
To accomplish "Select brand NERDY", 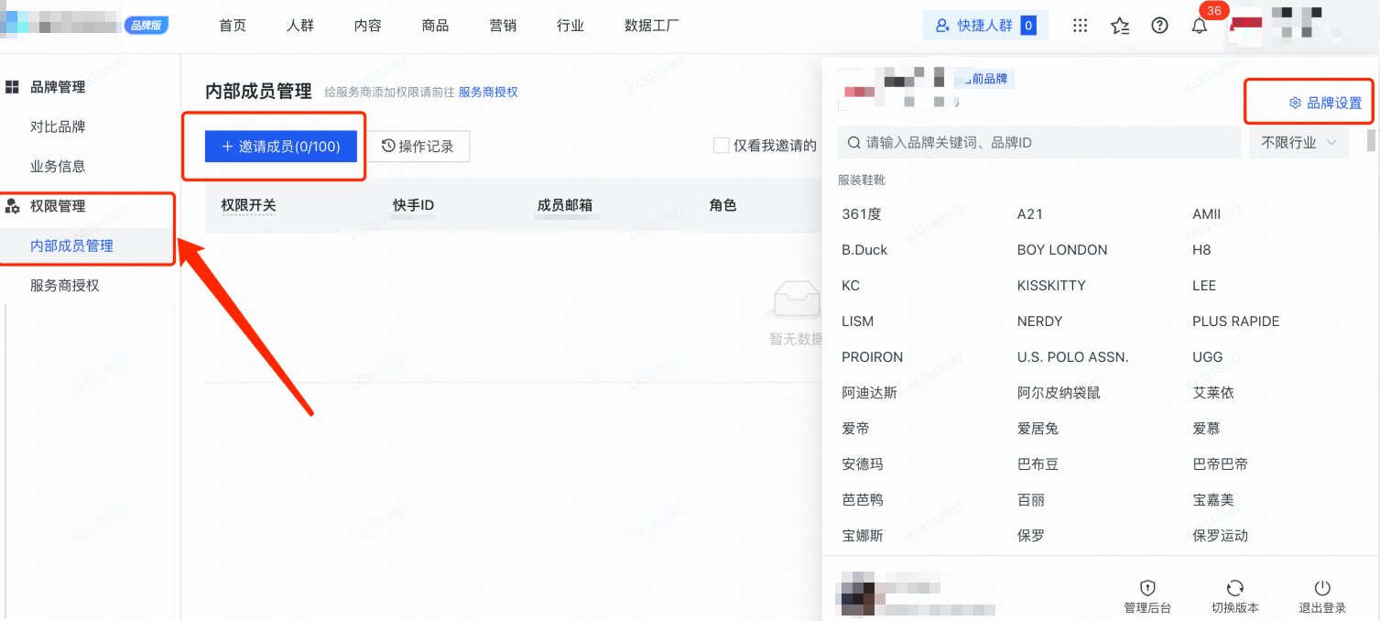I will pyautogui.click(x=1040, y=321).
